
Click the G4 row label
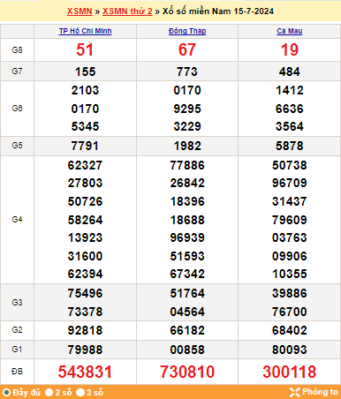17,220
